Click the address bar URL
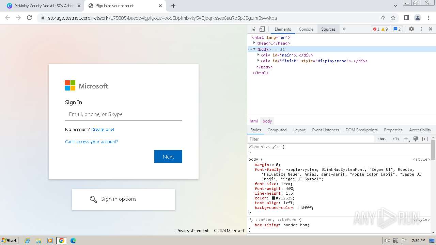Image resolution: width=436 pixels, height=245 pixels. [x=162, y=18]
